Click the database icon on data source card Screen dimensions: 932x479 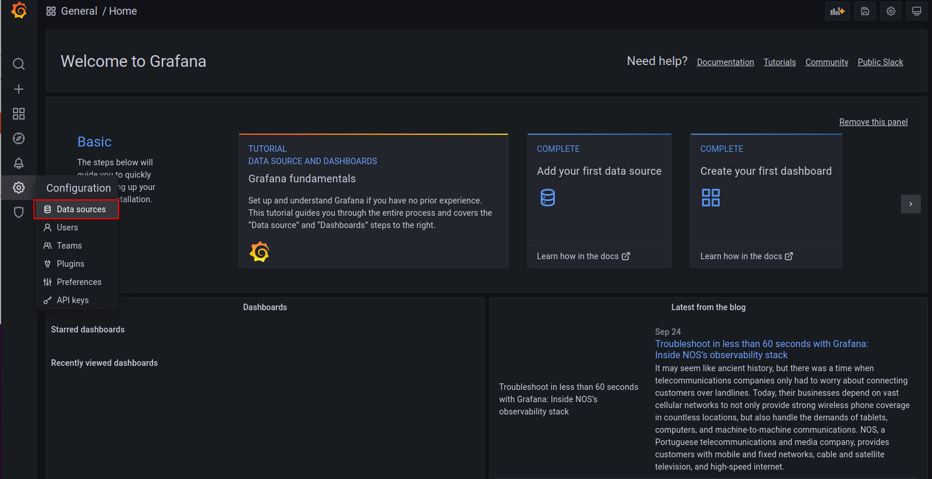pyautogui.click(x=548, y=198)
